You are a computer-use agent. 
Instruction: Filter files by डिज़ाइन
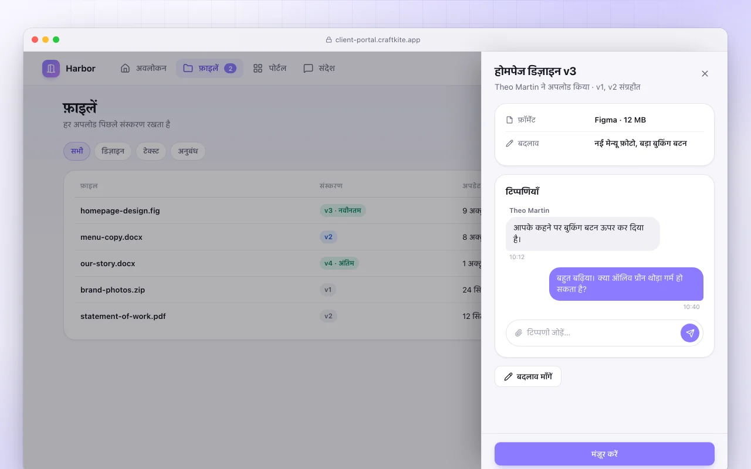[113, 151]
